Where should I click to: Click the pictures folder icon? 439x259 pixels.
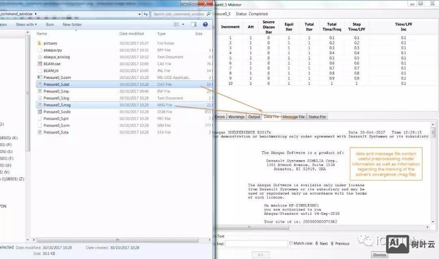(x=39, y=43)
